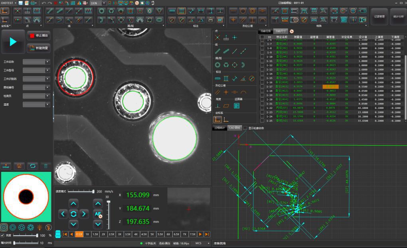Toggle the 显示轮廓名称 checkbox
407x248 pixels.
point(245,128)
